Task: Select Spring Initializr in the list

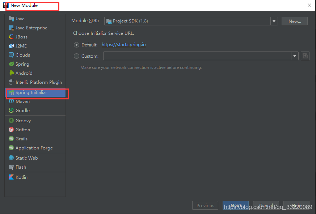Action: 35,92
